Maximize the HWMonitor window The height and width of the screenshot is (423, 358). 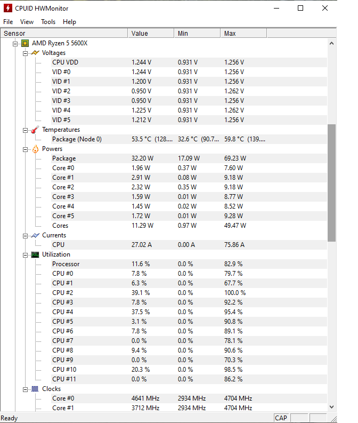point(300,8)
